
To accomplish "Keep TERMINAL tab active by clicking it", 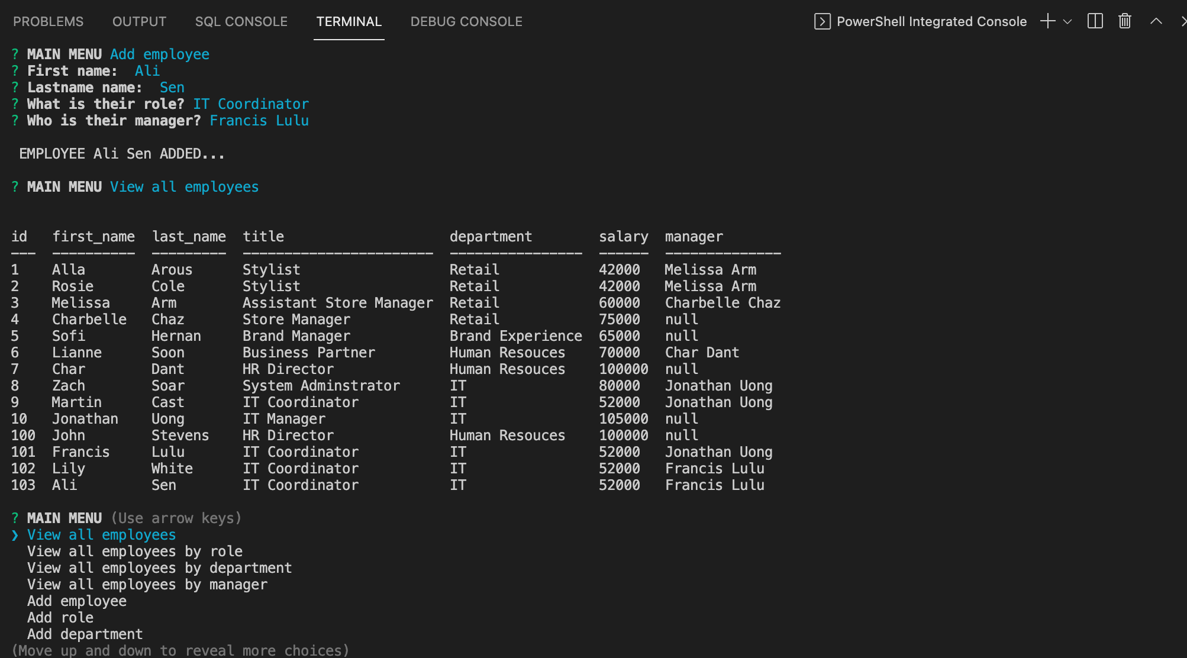I will pyautogui.click(x=349, y=21).
